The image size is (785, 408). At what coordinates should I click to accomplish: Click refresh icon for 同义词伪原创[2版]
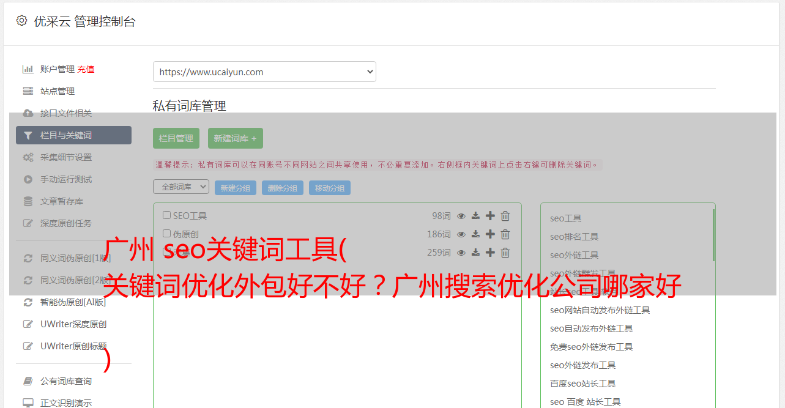pos(28,280)
